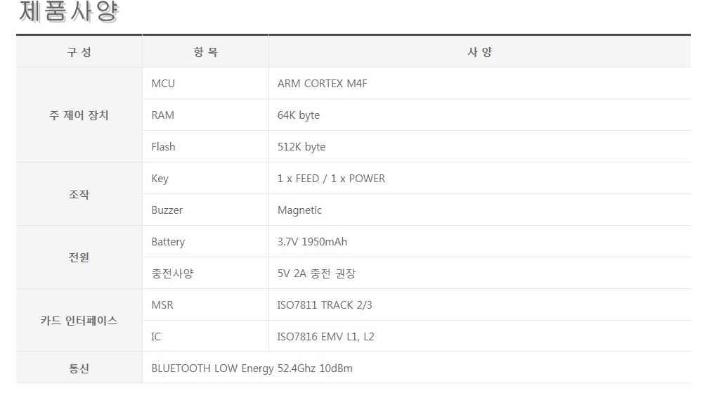The image size is (714, 417).
Task: Click the 전원 category cell
Action: (79, 257)
